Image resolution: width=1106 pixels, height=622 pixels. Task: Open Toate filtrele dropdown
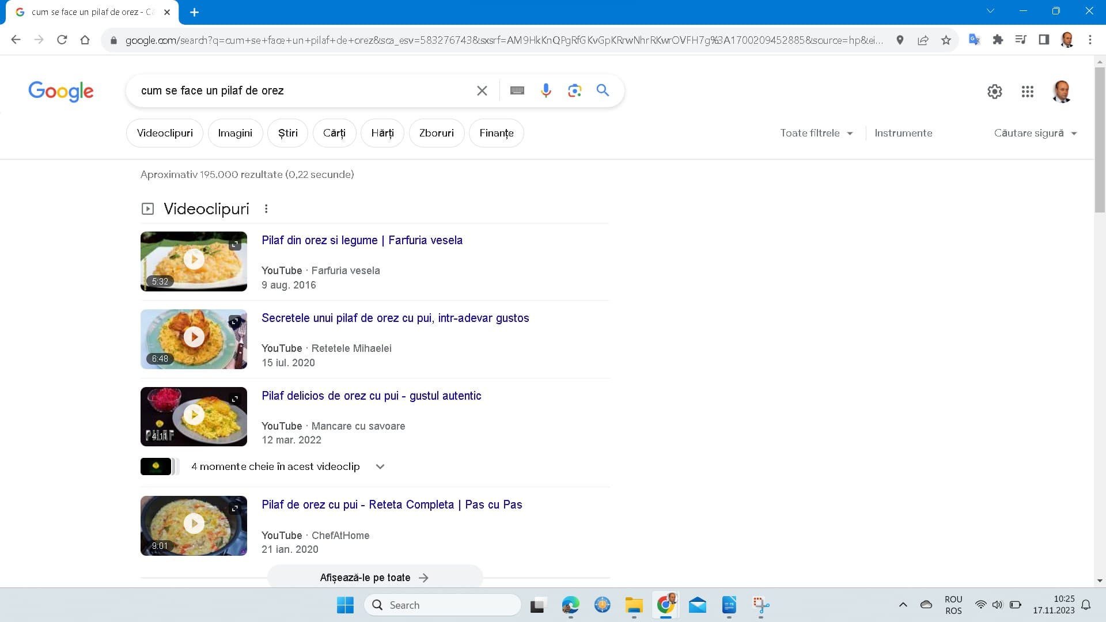pos(816,133)
